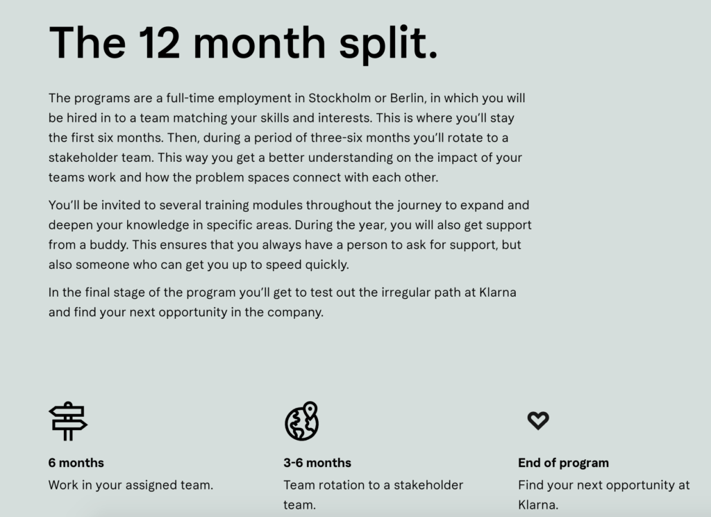Image resolution: width=711 pixels, height=517 pixels.
Task: Select 'The 12 month split.' heading
Action: [244, 43]
